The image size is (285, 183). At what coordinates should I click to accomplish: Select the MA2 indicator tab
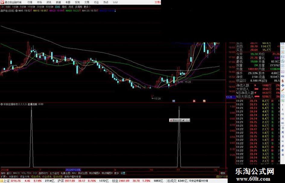click(x=74, y=173)
